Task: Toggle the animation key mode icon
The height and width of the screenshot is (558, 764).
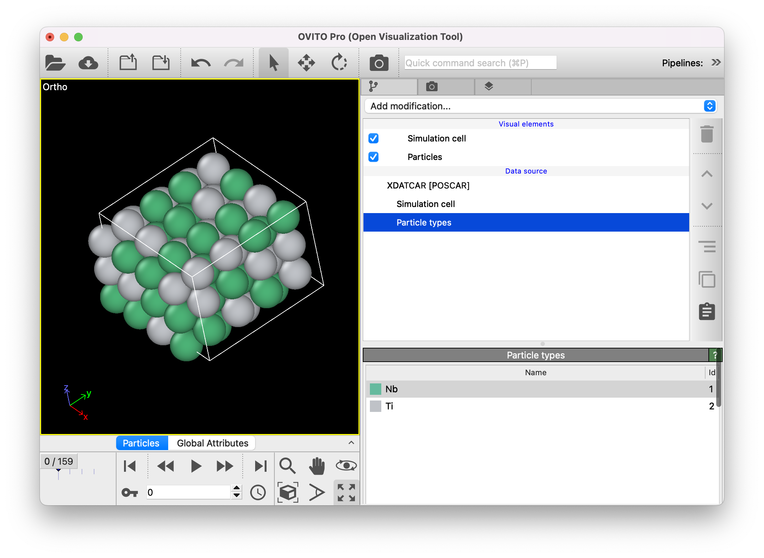Action: [129, 492]
